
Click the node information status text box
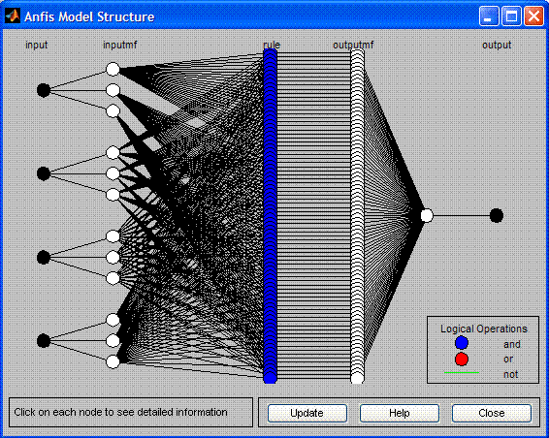coord(131,412)
